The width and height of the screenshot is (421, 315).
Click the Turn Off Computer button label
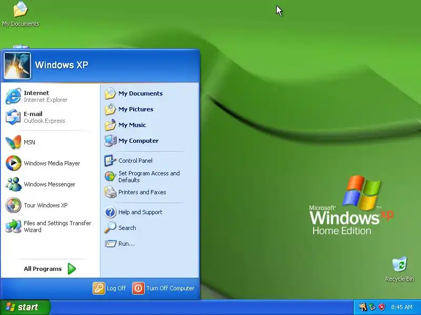(170, 288)
